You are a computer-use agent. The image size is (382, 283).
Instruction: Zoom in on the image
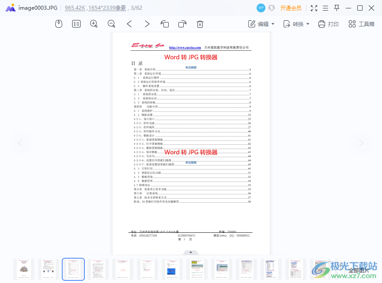point(94,24)
